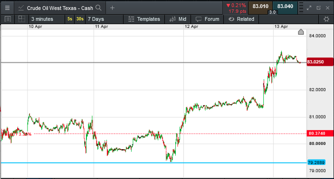Open chart settings gear icon
Screen dimensions: 334x179
(326, 19)
